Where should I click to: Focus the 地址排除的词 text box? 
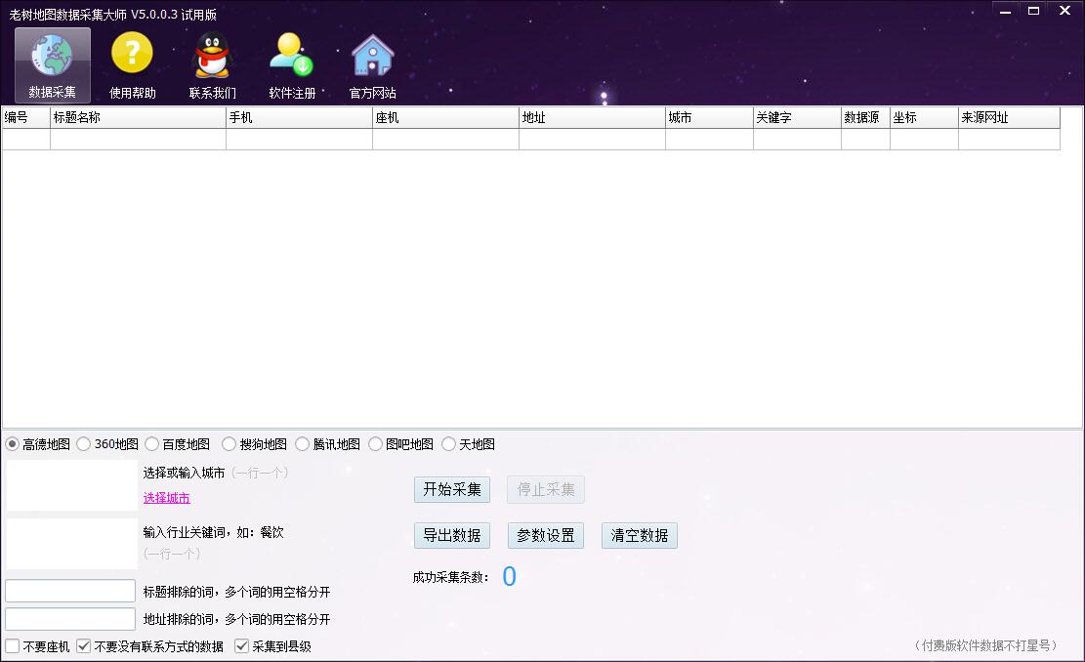click(70, 619)
